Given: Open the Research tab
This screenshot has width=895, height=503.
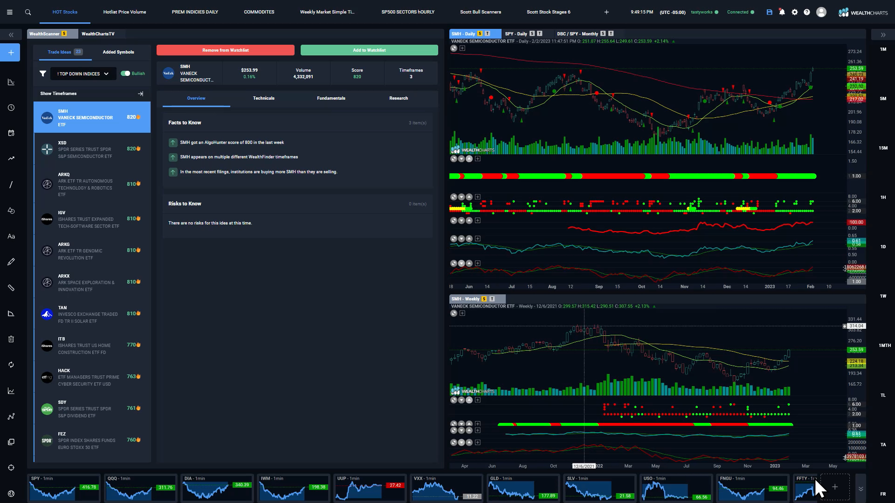Looking at the screenshot, I should pos(399,98).
